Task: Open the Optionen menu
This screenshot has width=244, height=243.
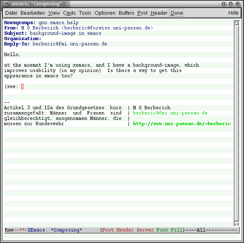Action: pyautogui.click(x=105, y=13)
